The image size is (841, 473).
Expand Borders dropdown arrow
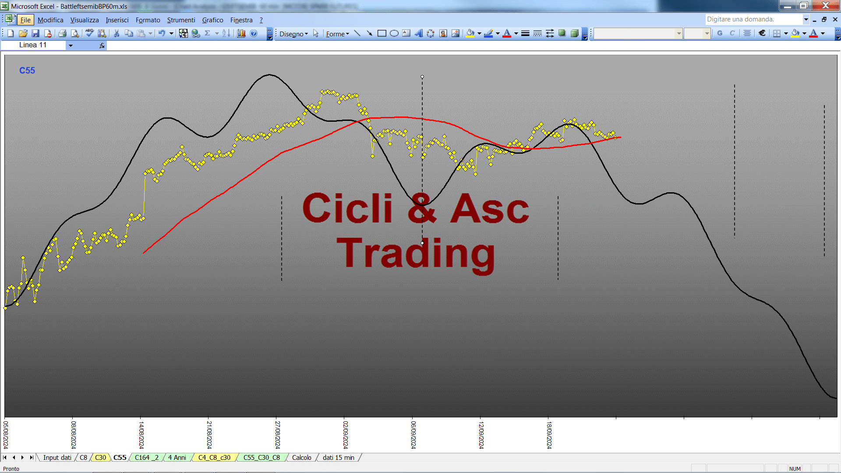[786, 33]
